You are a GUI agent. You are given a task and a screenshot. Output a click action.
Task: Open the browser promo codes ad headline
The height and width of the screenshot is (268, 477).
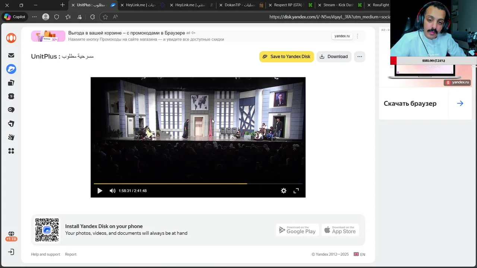(x=126, y=33)
